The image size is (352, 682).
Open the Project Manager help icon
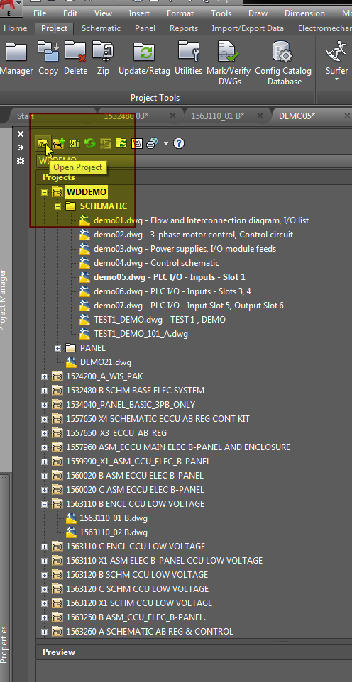click(179, 143)
